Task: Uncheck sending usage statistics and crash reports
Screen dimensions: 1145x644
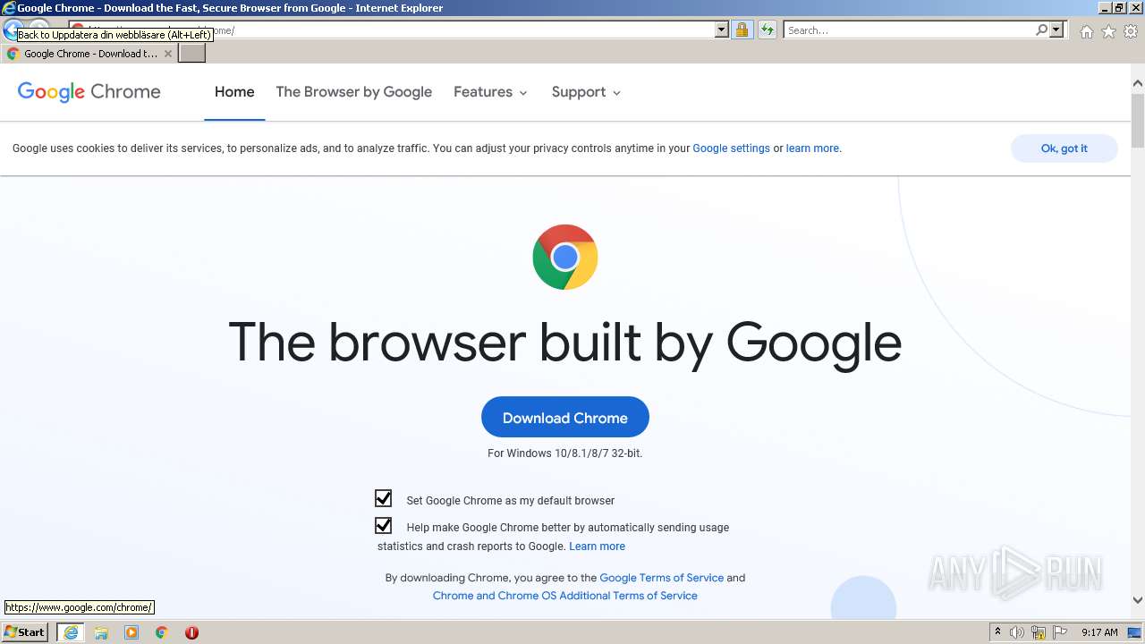Action: (x=383, y=525)
